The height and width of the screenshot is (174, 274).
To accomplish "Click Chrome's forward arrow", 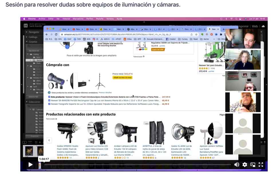I will point(51,34).
